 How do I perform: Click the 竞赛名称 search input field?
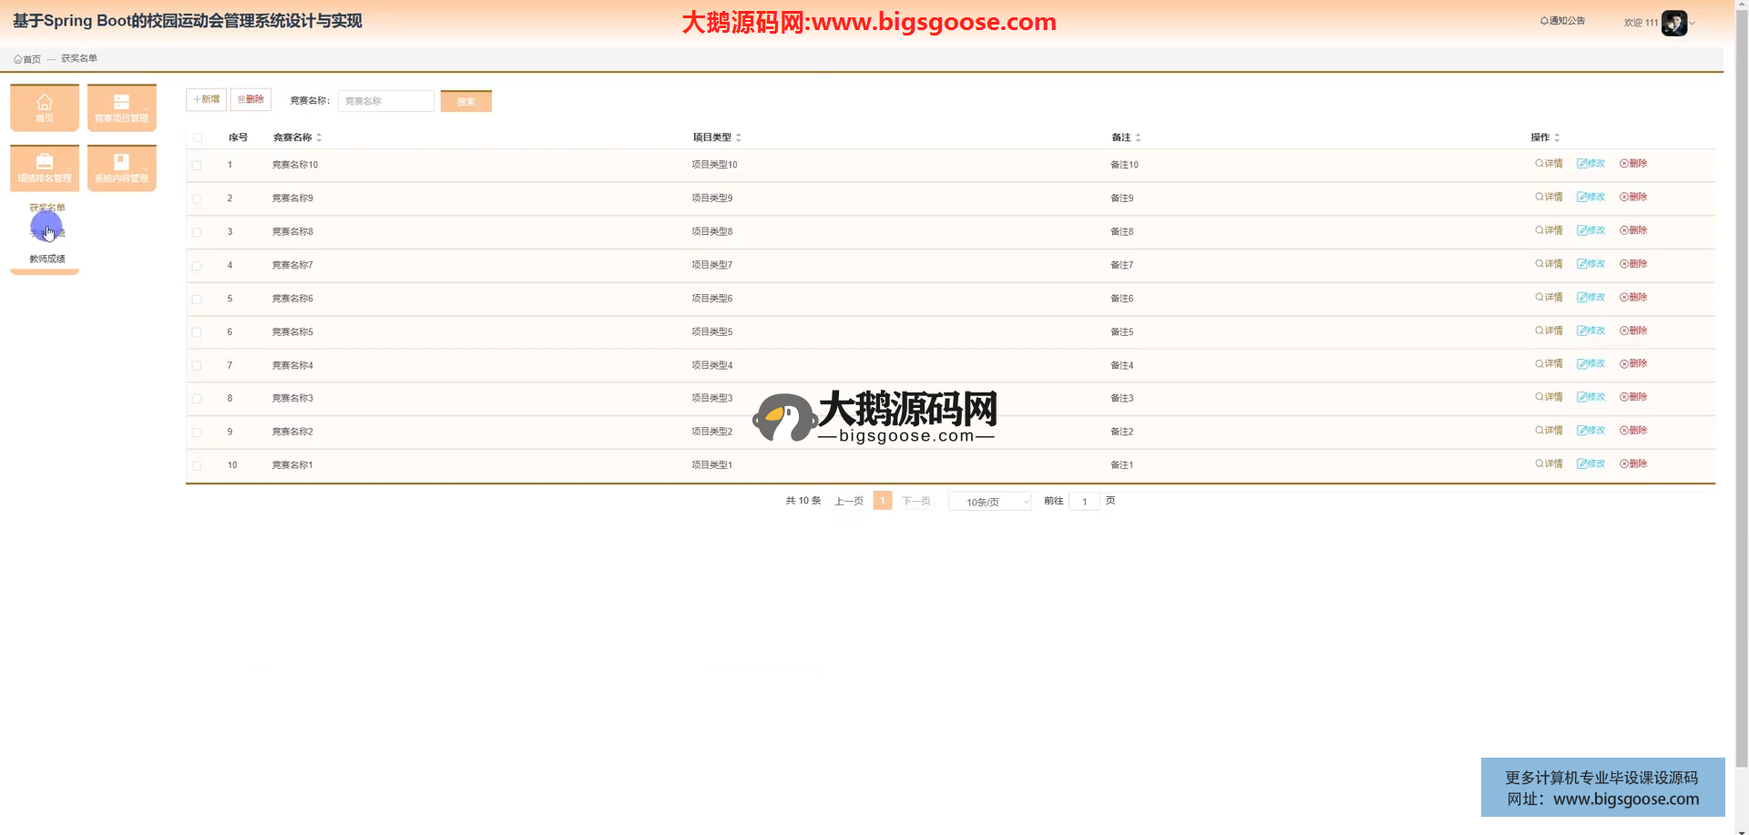386,101
